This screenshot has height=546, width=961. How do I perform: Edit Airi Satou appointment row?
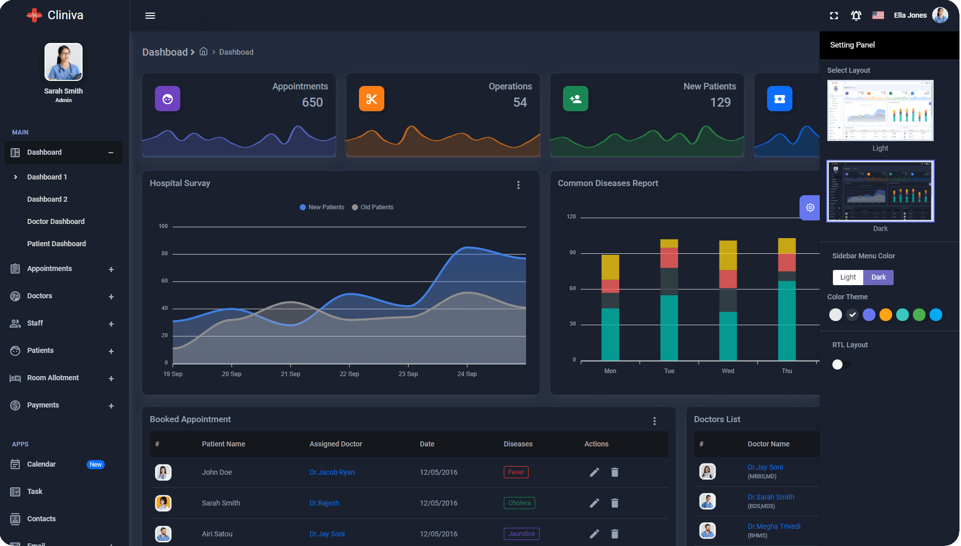tap(594, 534)
